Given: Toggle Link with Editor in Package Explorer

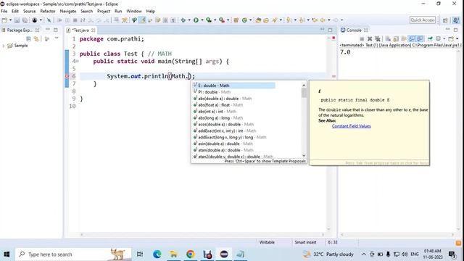Looking at the screenshot, I should 36,39.
